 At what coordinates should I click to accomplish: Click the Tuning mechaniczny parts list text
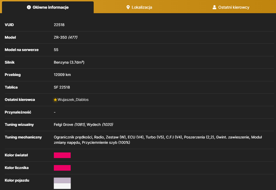pyautogui.click(x=158, y=140)
